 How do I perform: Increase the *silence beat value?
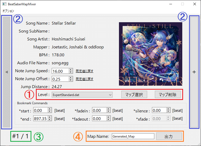point(168,109)
